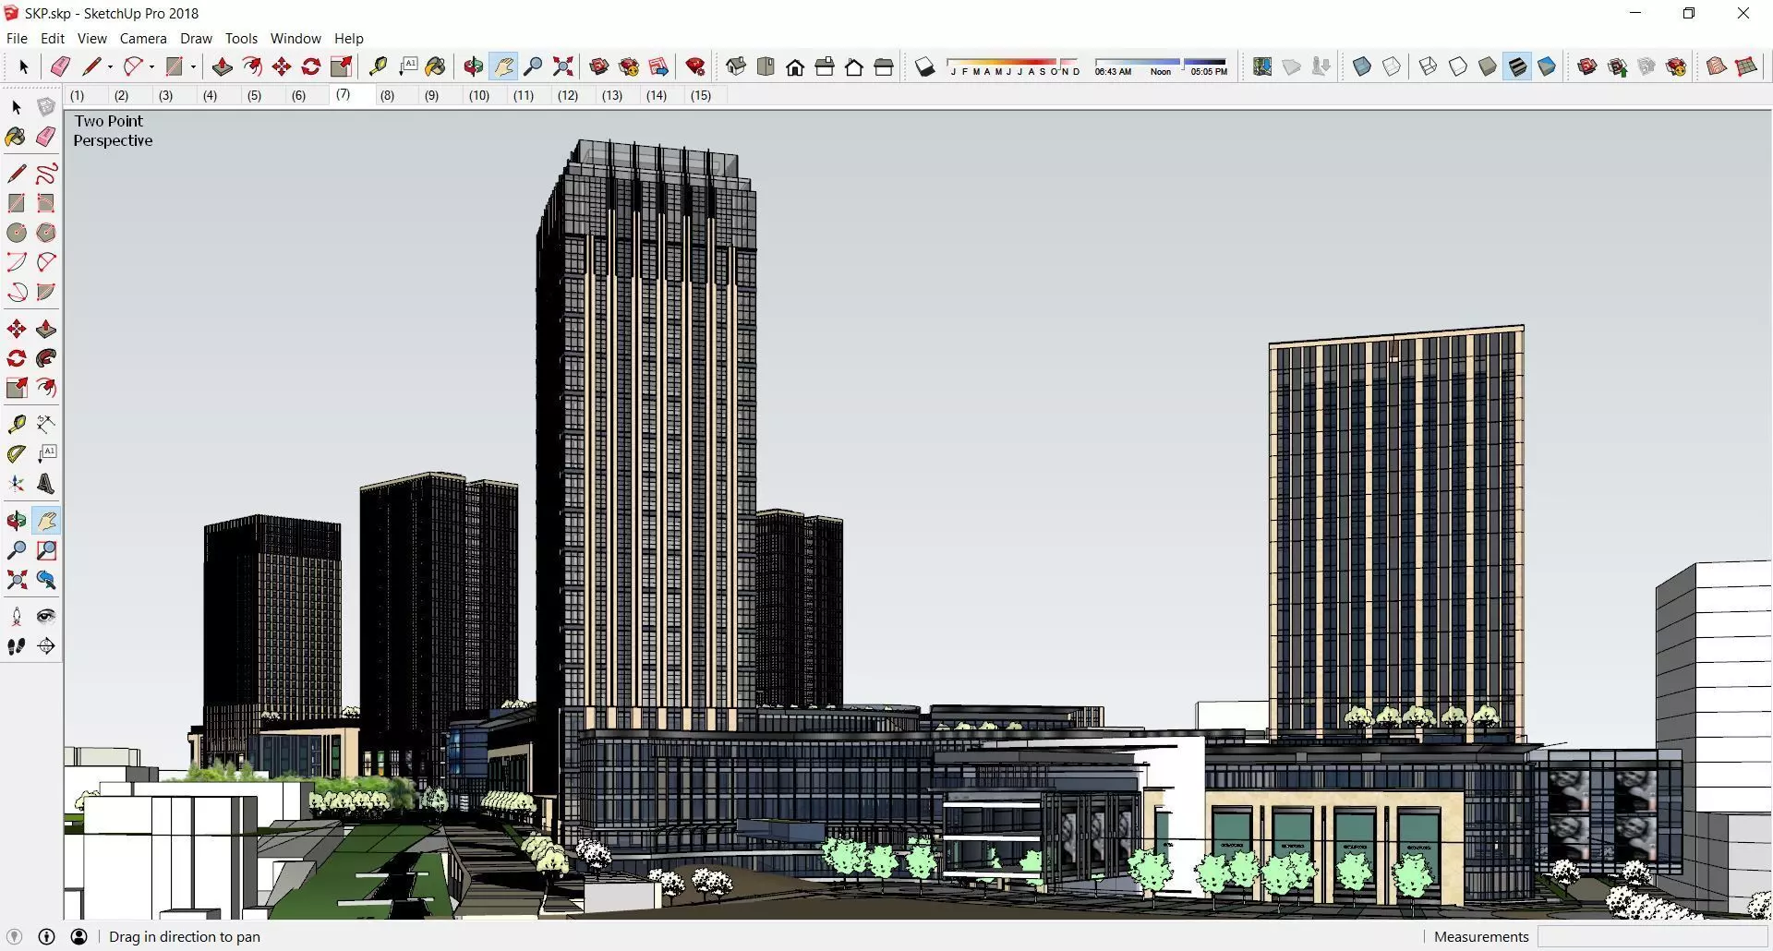This screenshot has height=951, width=1773.
Task: Click the Send to LayOut icon
Action: 659,66
